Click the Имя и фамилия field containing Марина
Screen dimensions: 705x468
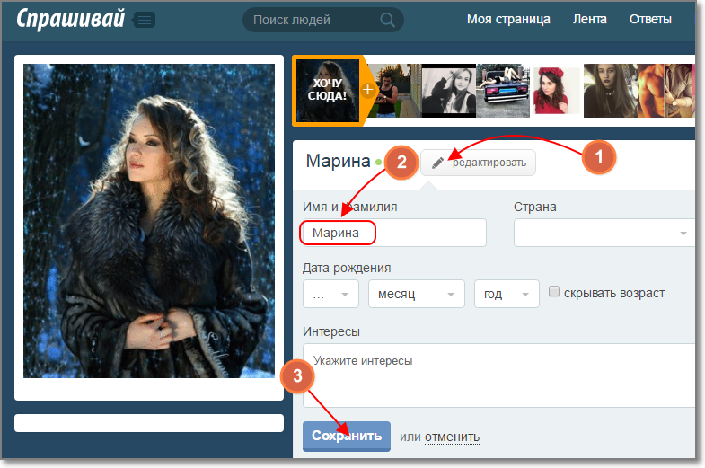[394, 233]
